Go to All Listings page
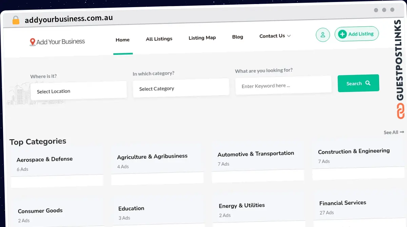 pos(159,39)
